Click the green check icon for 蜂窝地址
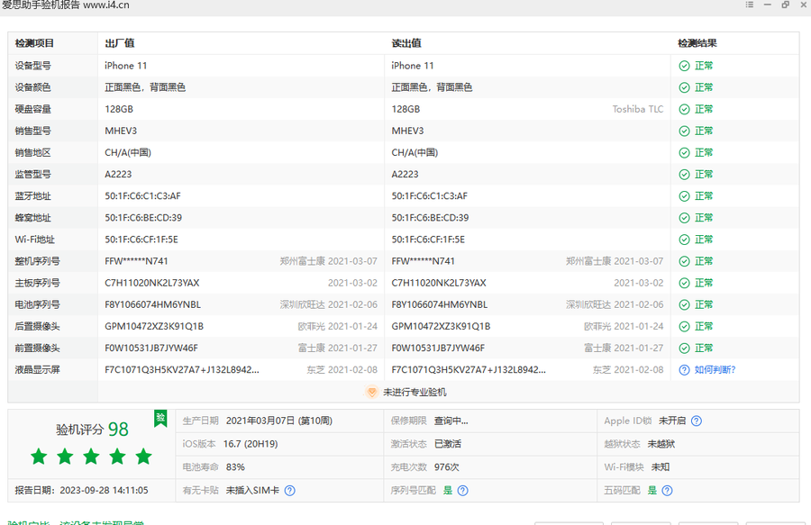This screenshot has width=811, height=525. tap(684, 218)
